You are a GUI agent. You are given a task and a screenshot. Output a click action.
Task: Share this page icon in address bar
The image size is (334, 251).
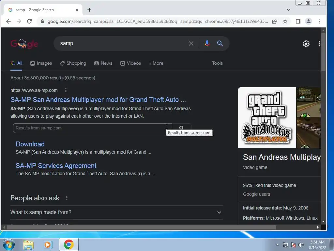275,21
